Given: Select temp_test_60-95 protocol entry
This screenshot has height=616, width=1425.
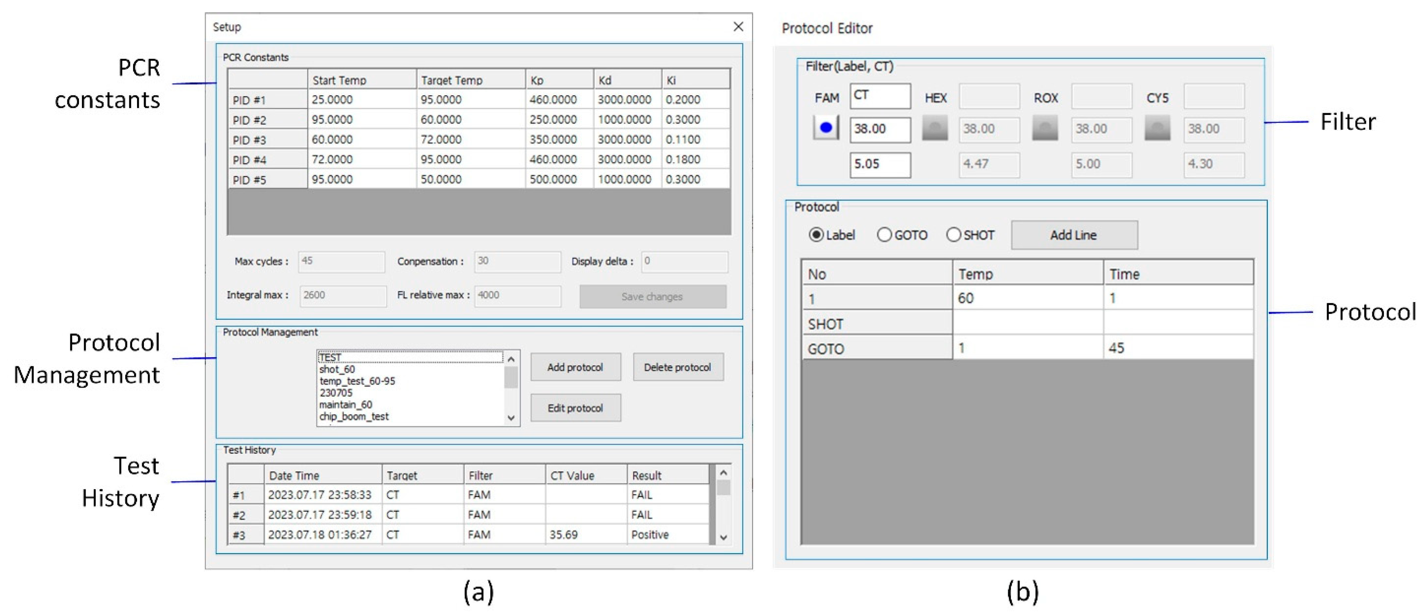Looking at the screenshot, I should [x=357, y=381].
